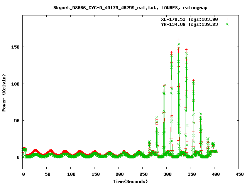The image size is (247, 185).
Task: Click x-axis tick label 350
Action: tap(191, 174)
